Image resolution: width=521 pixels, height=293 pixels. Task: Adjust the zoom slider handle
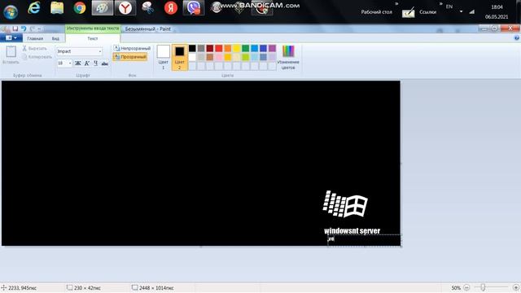(483, 287)
